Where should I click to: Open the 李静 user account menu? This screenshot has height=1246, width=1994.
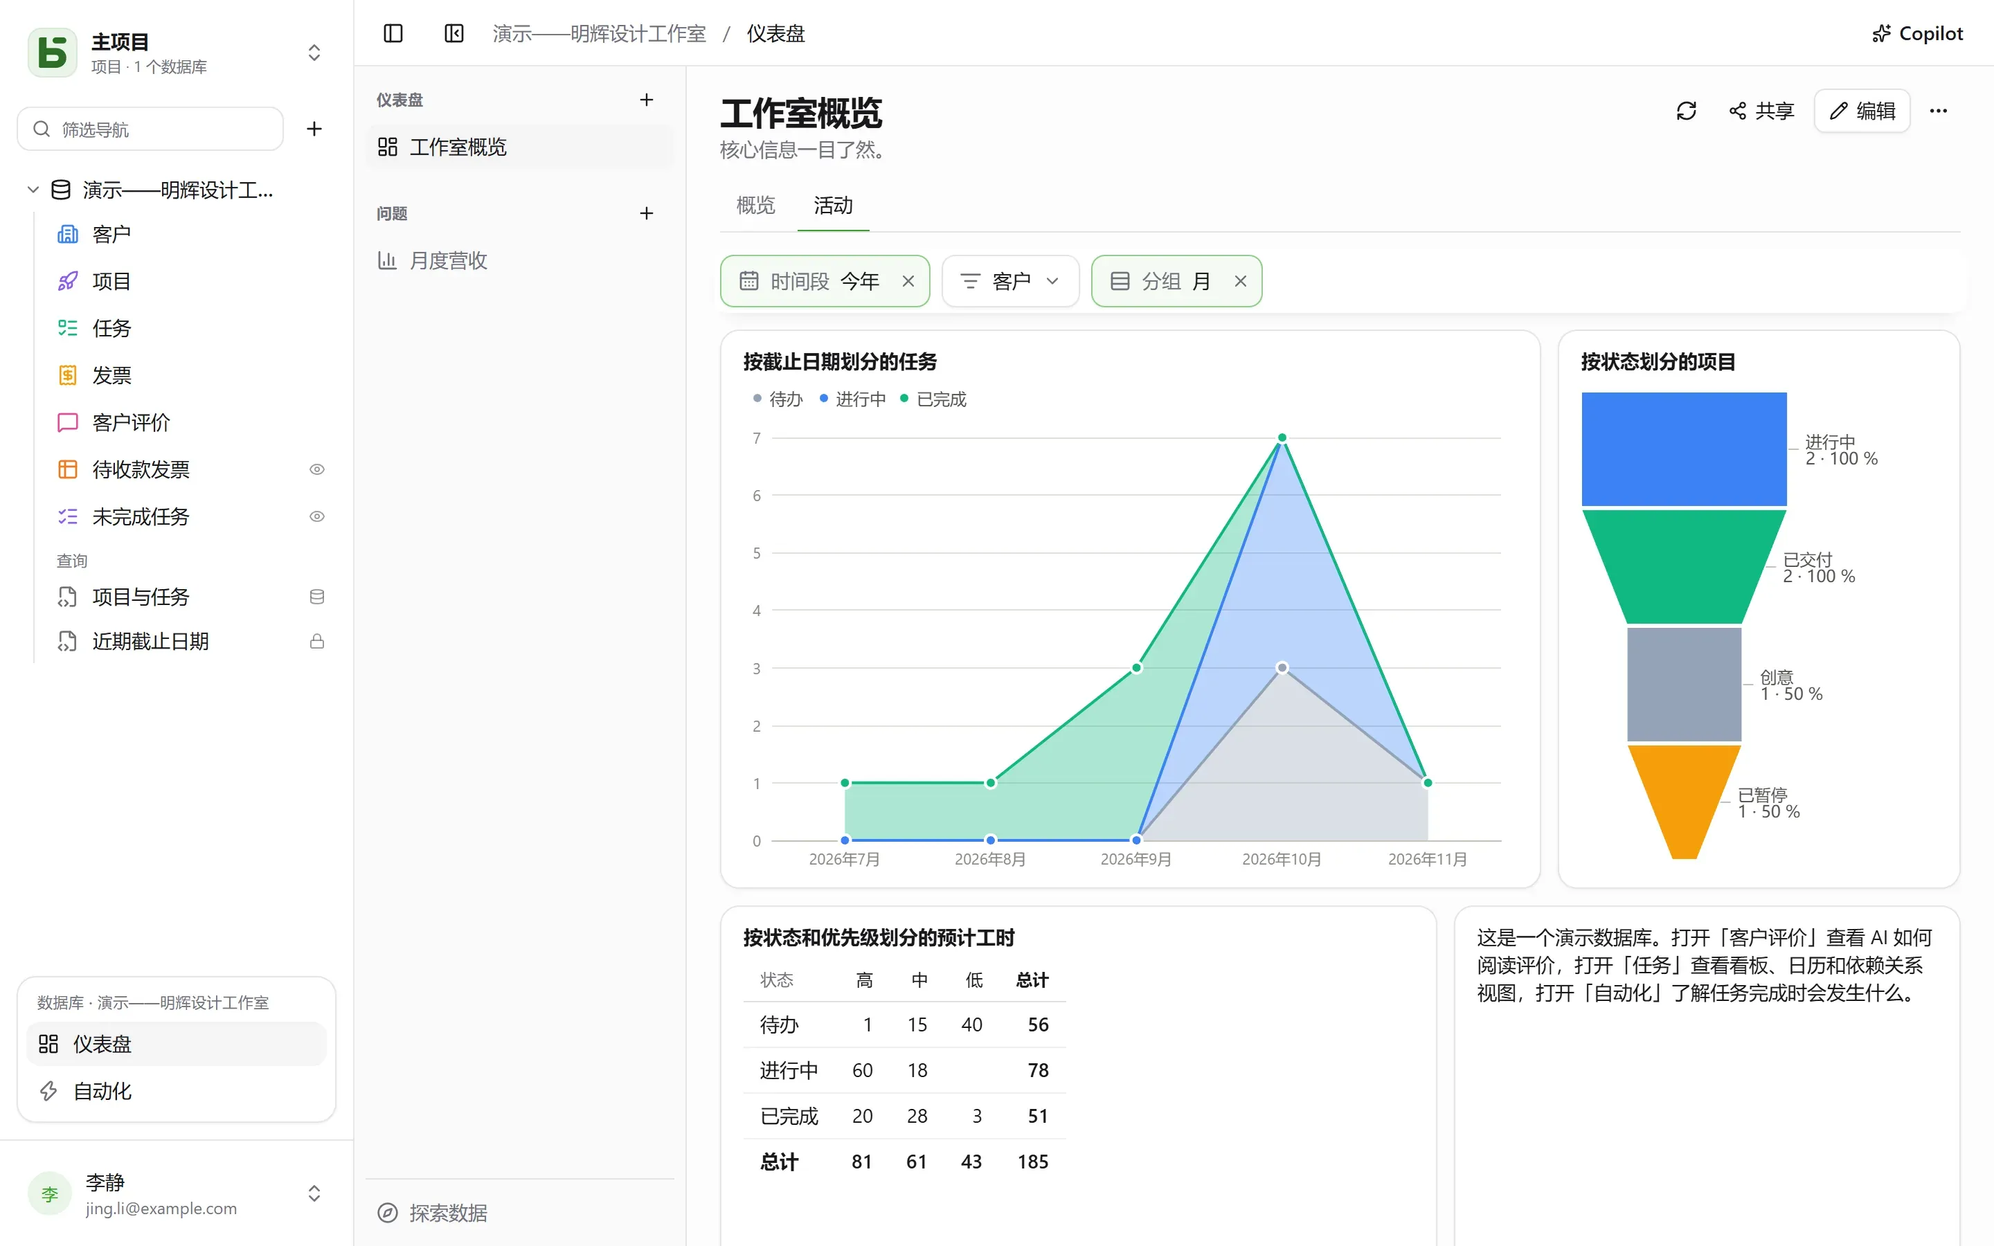pos(177,1193)
